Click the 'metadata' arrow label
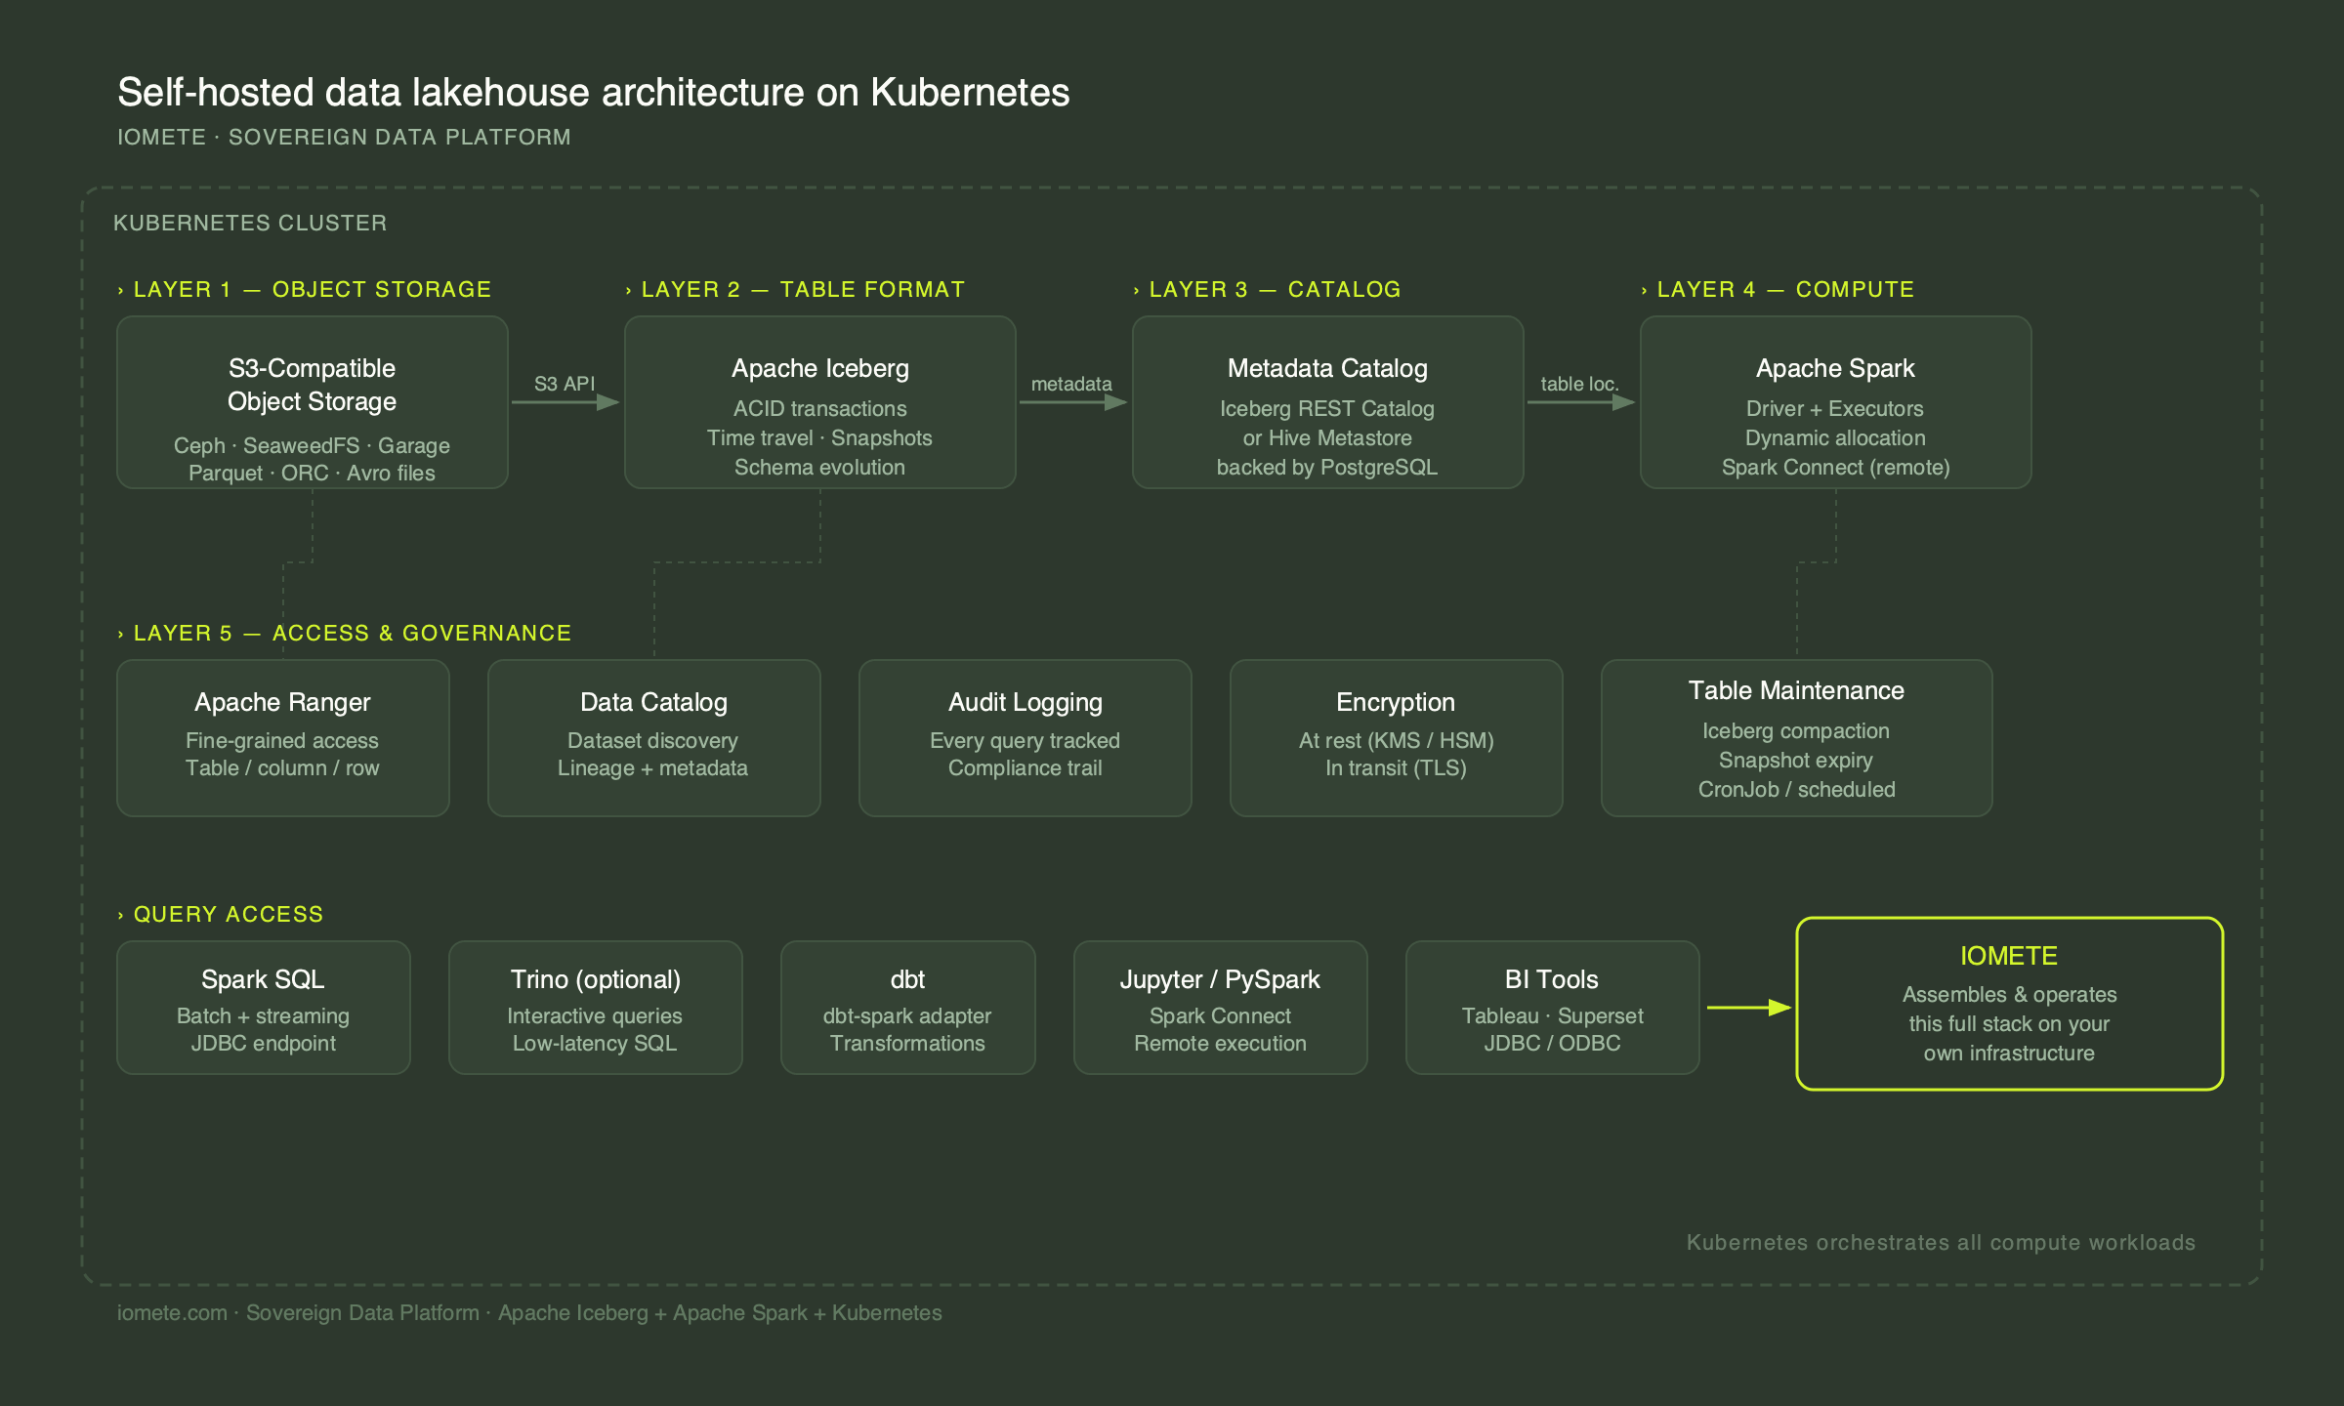Viewport: 2344px width, 1406px height. (x=1071, y=384)
